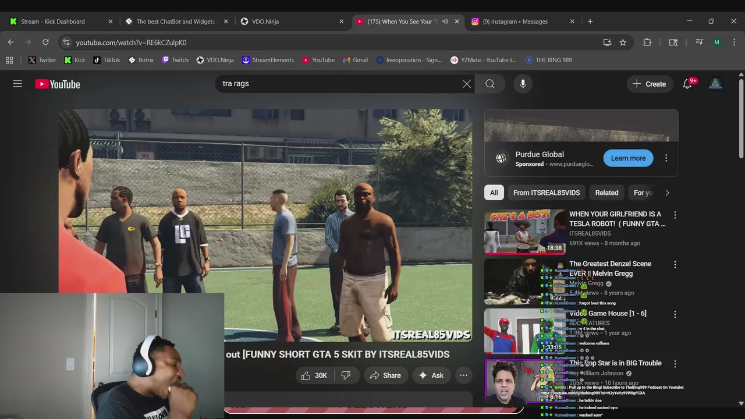Click Learn more on Purdue Global ad

point(628,158)
